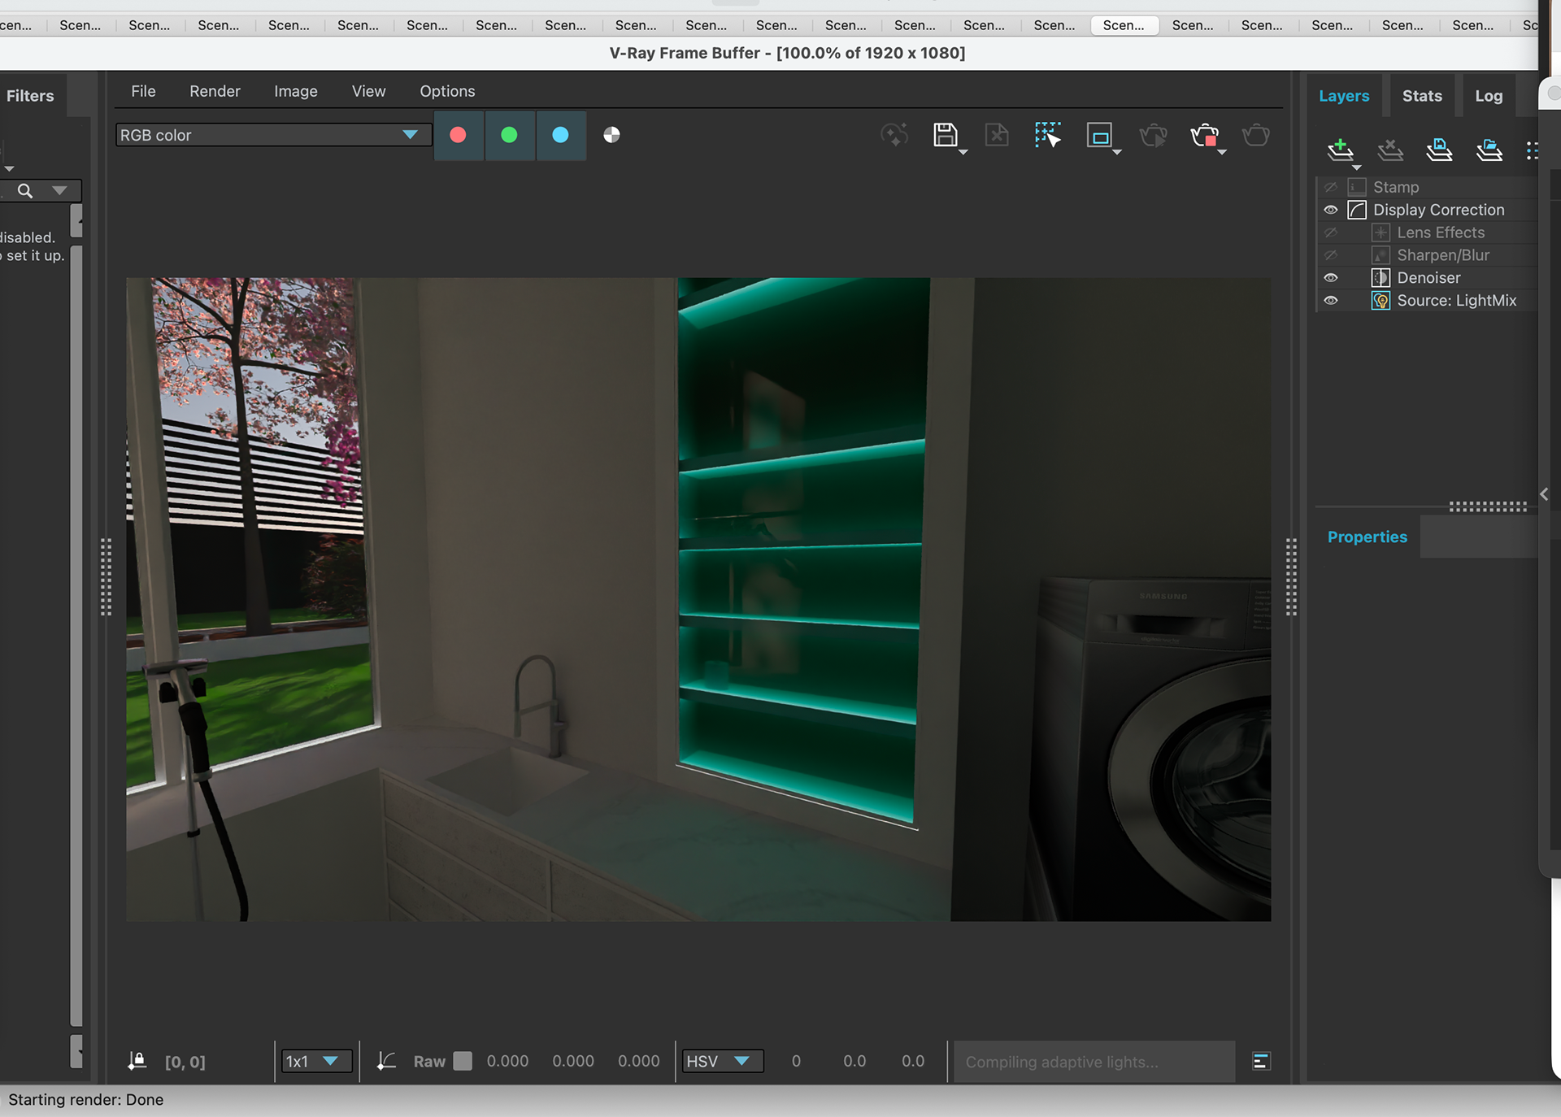The width and height of the screenshot is (1561, 1117).
Task: Hide the Display Correction layer
Action: [1331, 210]
